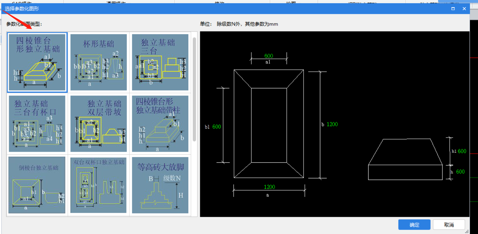Click the 确定 button
The width and height of the screenshot is (478, 234).
tap(414, 225)
